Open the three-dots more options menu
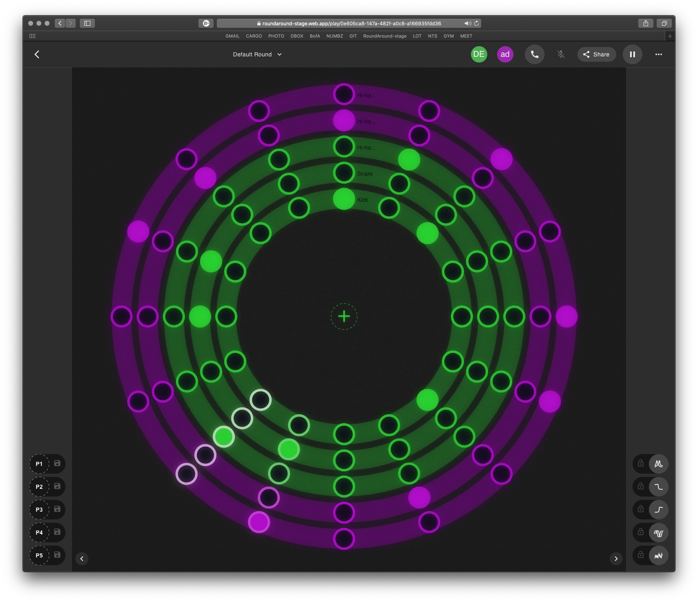The image size is (698, 602). (x=658, y=54)
